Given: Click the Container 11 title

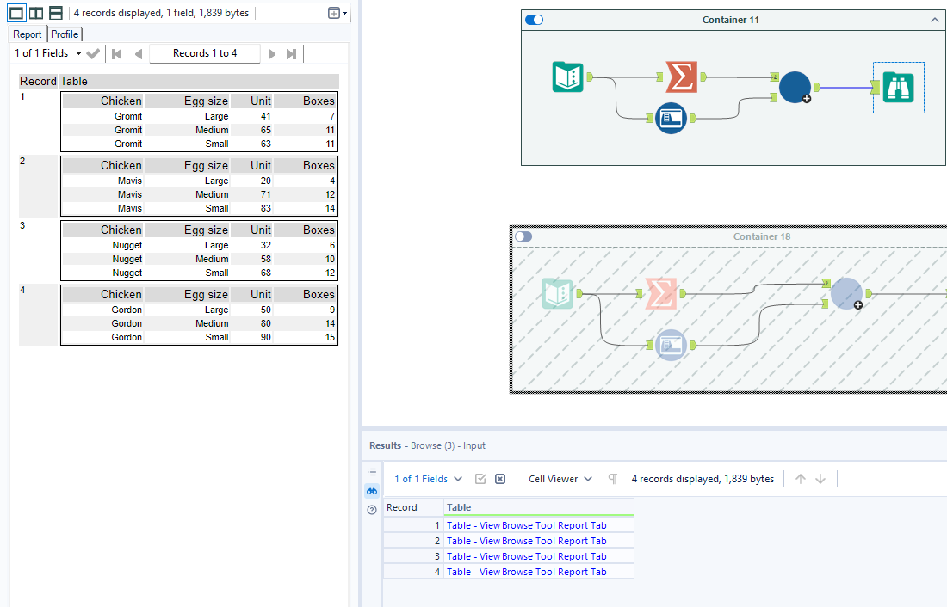Looking at the screenshot, I should [x=730, y=20].
